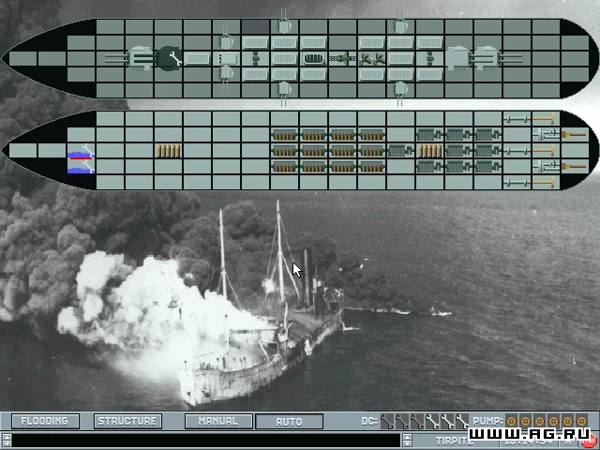Click the funnel at the upper deck center
The height and width of the screenshot is (450, 600).
[x=313, y=58]
